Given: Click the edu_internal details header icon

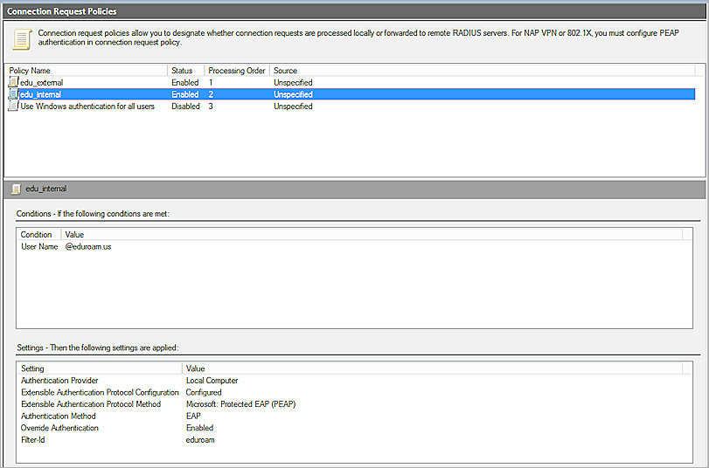Looking at the screenshot, I should pos(16,189).
